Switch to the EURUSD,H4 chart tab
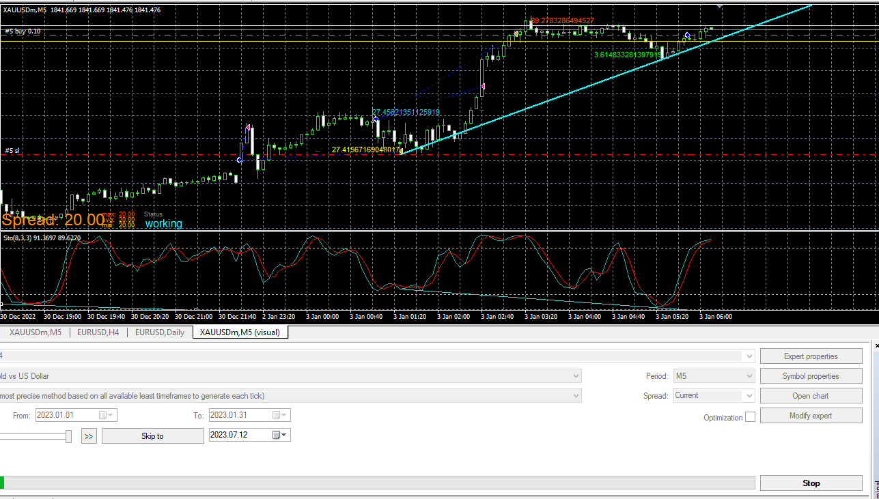The image size is (879, 499). click(98, 332)
